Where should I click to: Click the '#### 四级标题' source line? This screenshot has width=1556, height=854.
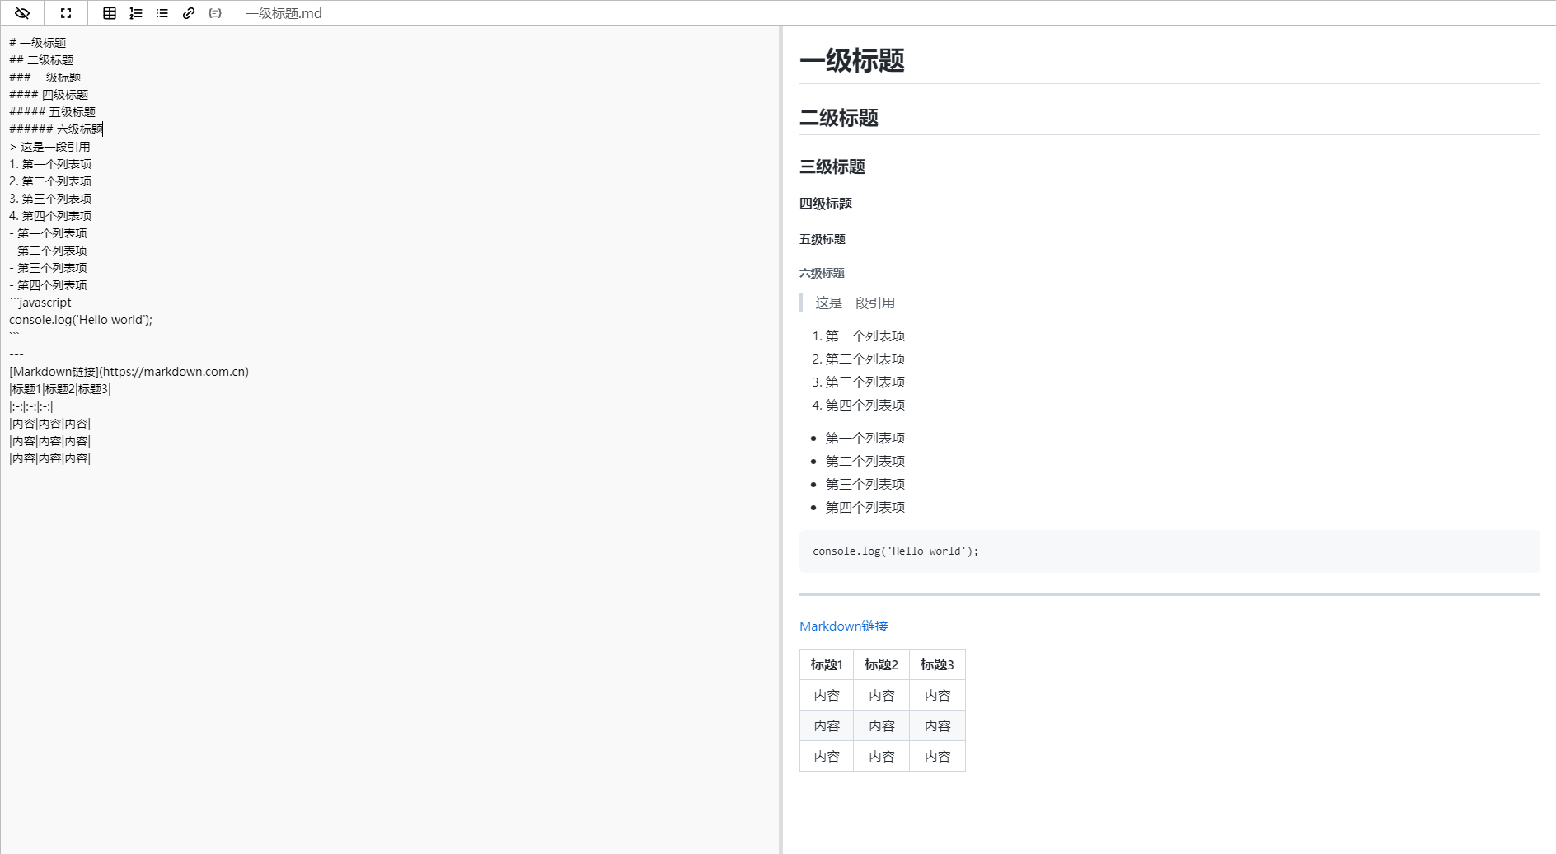pos(49,95)
